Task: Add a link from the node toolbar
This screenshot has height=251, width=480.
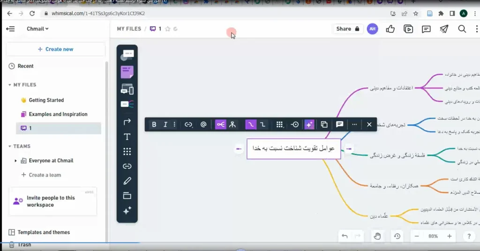Action: 188,125
